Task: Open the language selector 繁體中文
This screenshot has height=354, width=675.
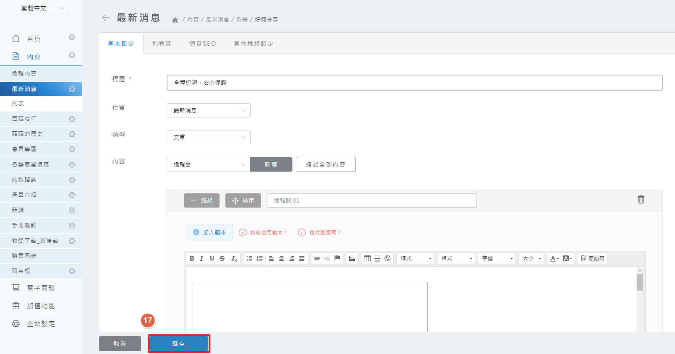Action: point(40,8)
